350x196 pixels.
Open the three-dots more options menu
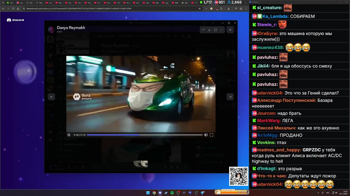[221, 30]
